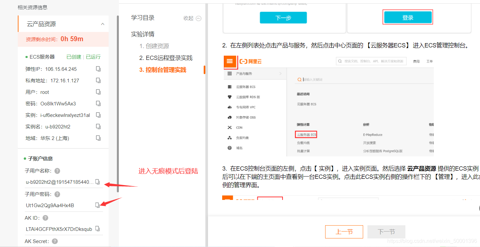The height and width of the screenshot is (247, 480).
Task: Click the 下一节 button
Action: coord(386,232)
